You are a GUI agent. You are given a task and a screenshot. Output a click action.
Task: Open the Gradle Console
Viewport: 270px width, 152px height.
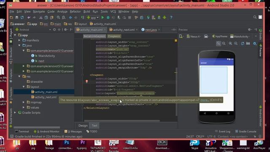(246, 131)
